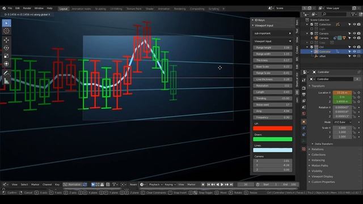Expand the Motion Paths panel
This screenshot has height=204, width=363.
pyautogui.click(x=319, y=165)
